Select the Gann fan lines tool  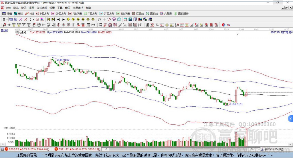coord(105,25)
